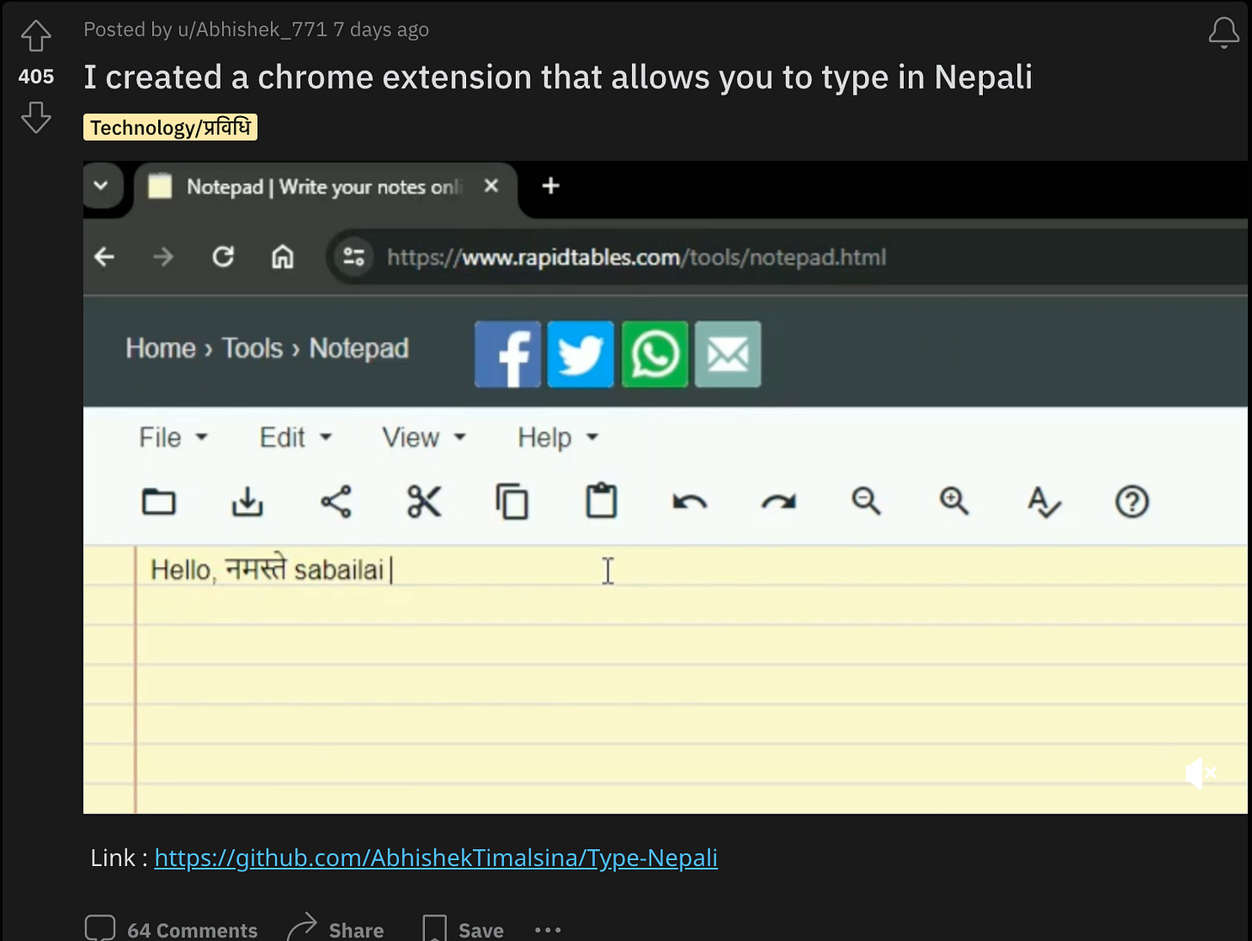Unmute the video with the speaker icon
1252x941 pixels.
[x=1200, y=773]
